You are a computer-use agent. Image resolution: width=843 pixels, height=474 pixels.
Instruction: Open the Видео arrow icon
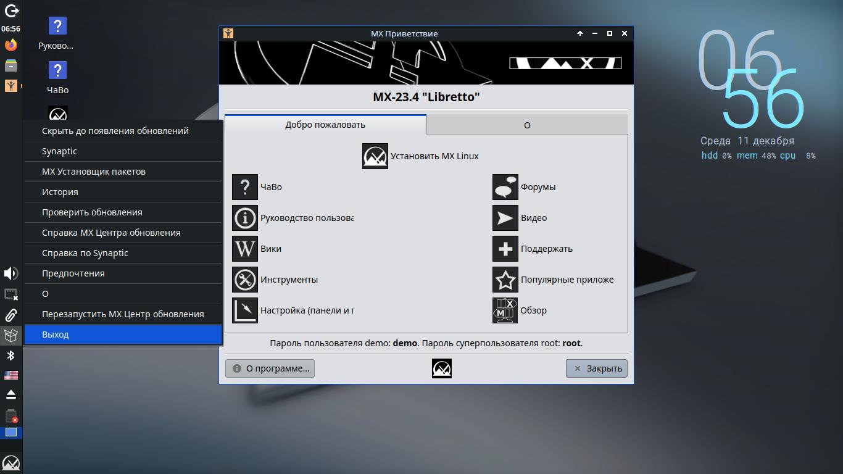(x=505, y=218)
